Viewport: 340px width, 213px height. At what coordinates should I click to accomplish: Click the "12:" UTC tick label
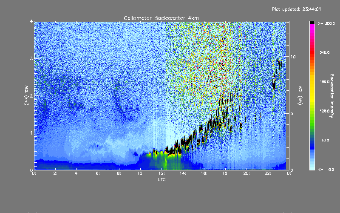161,173
